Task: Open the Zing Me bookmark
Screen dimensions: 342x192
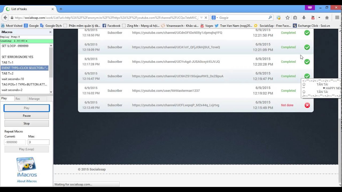Action: [x=141, y=26]
